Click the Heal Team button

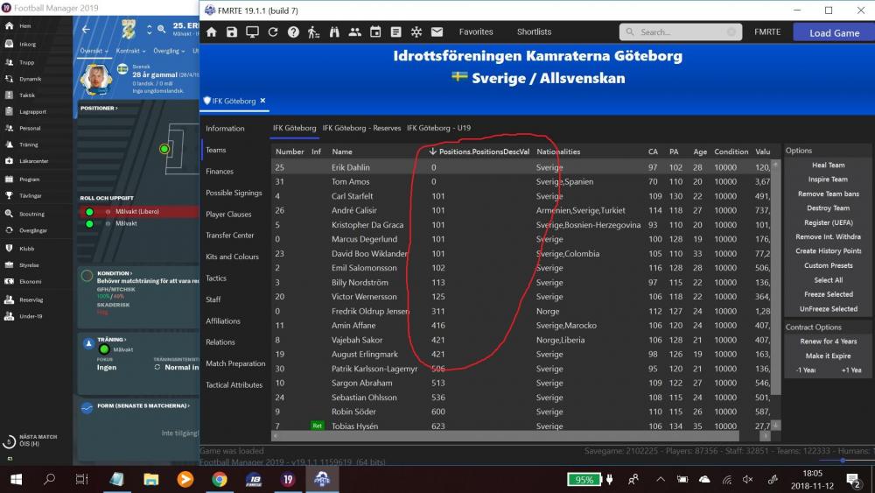(x=828, y=165)
